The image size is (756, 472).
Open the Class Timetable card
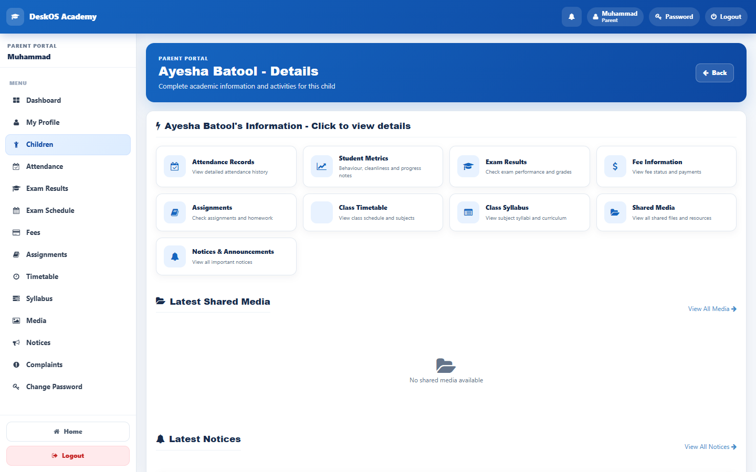(x=373, y=212)
